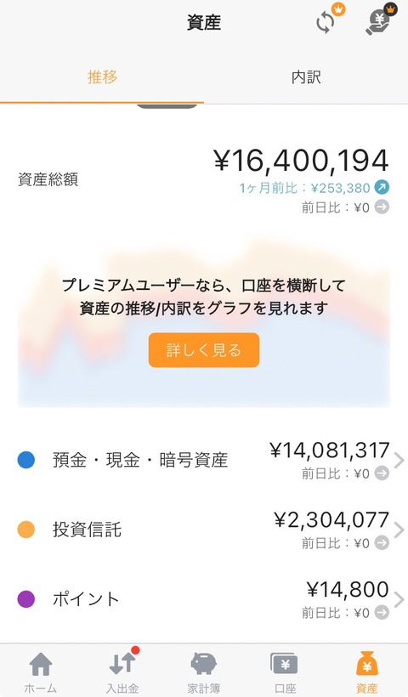Open the yen-in-hand premium icon
This screenshot has height=697, width=408.
tap(380, 20)
